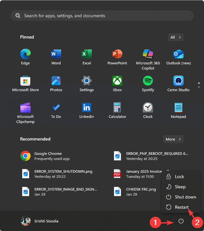The height and width of the screenshot is (231, 204).
Task: Open the Microsoft Store
Action: click(x=25, y=83)
